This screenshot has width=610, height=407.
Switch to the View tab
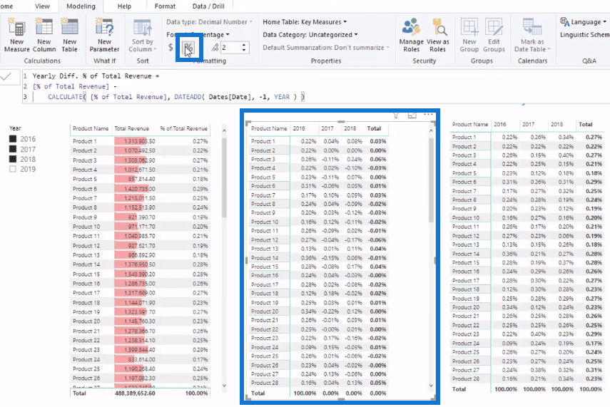click(42, 6)
